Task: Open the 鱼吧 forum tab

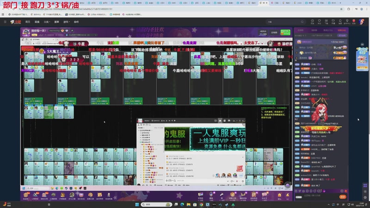Action: pos(76,22)
